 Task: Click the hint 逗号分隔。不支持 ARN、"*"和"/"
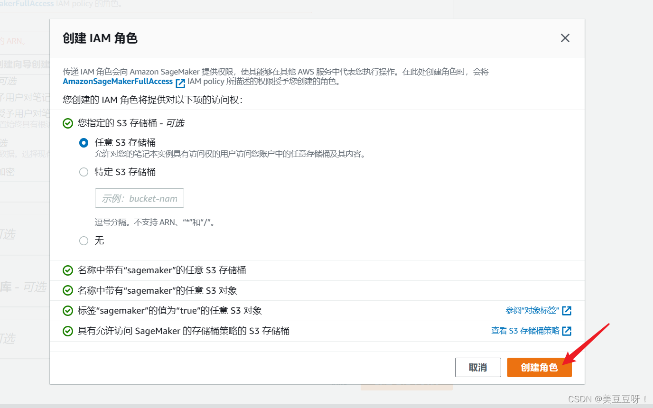[156, 222]
